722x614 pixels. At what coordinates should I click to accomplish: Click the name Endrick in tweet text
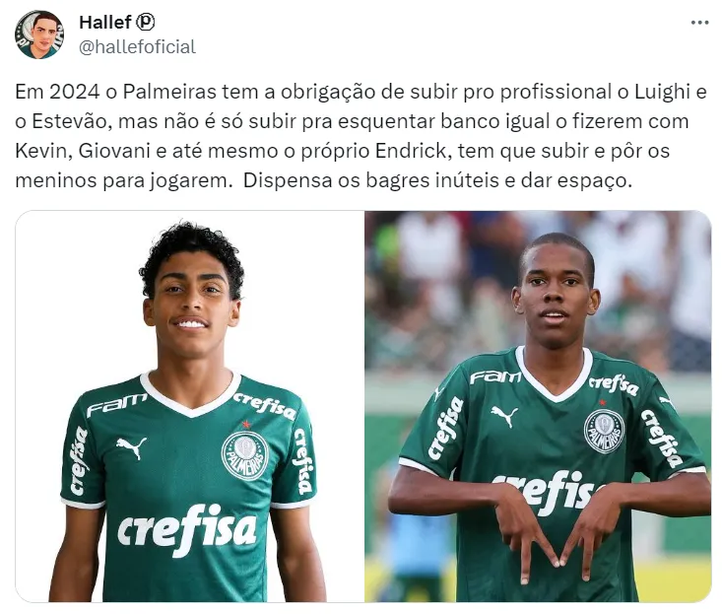click(x=412, y=151)
